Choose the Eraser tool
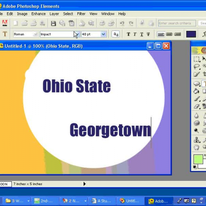 (x=197, y=106)
